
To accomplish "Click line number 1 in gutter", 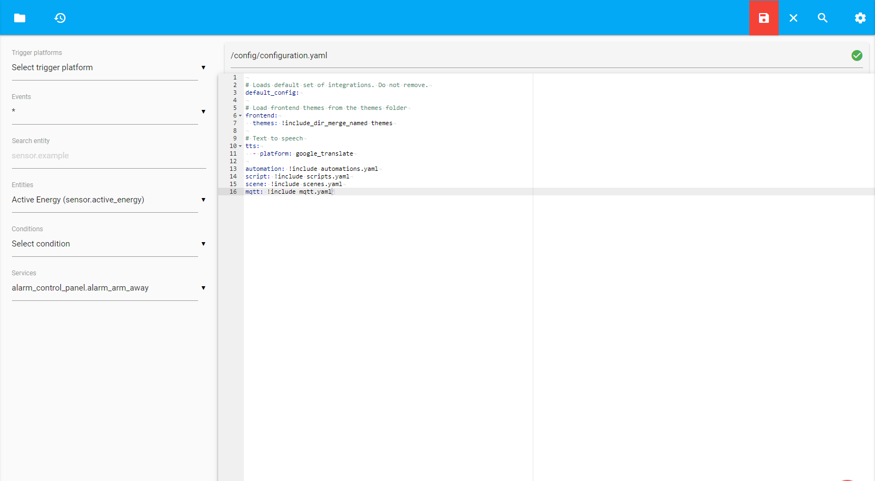I will (235, 77).
